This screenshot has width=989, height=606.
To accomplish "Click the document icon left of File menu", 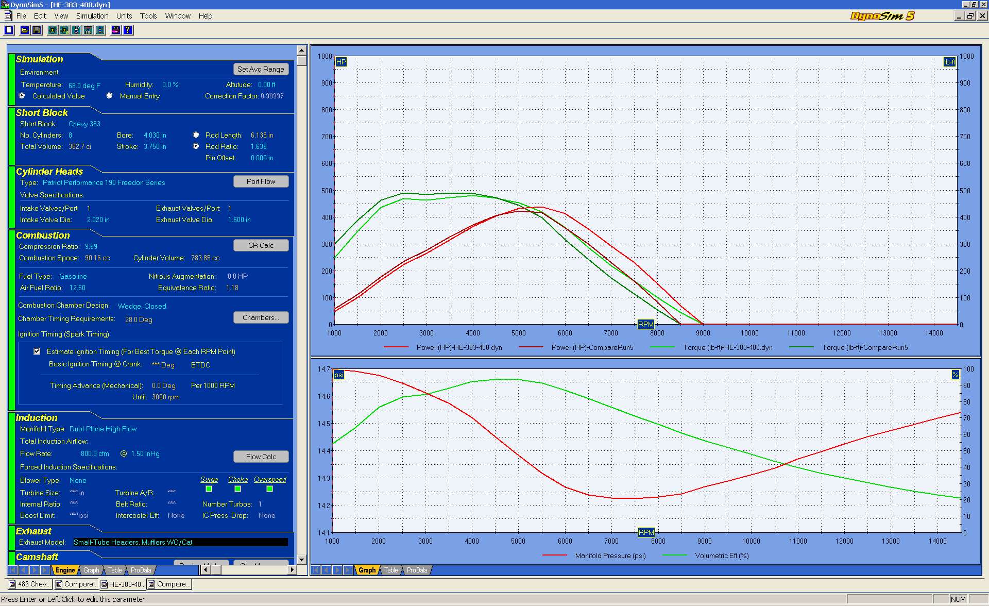I will (8, 16).
